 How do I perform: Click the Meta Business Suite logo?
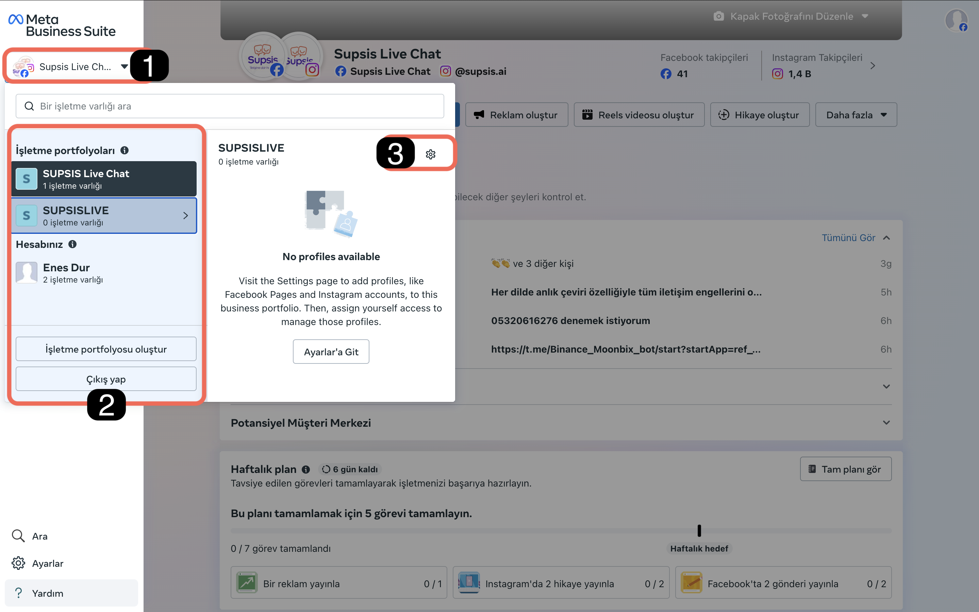62,25
